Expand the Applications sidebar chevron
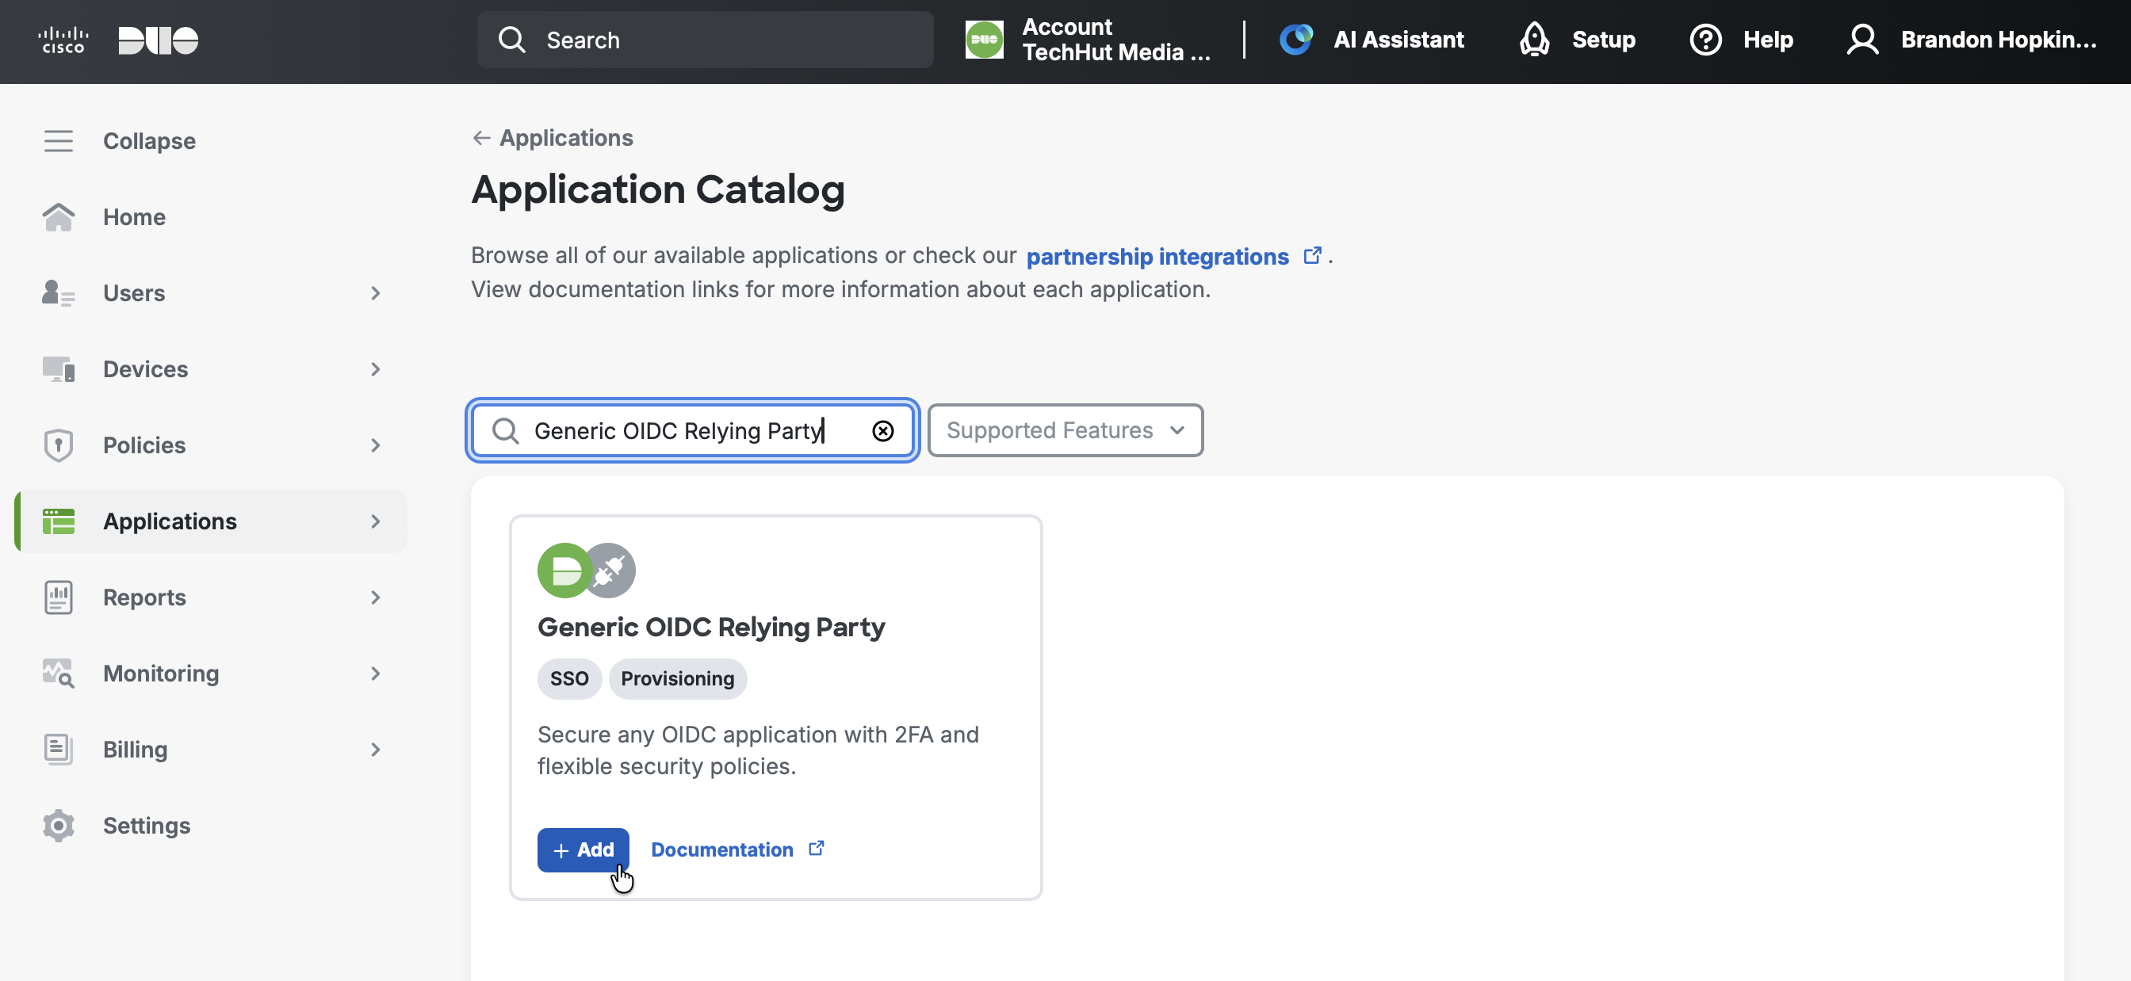Screen dimensions: 2131x981 376,521
